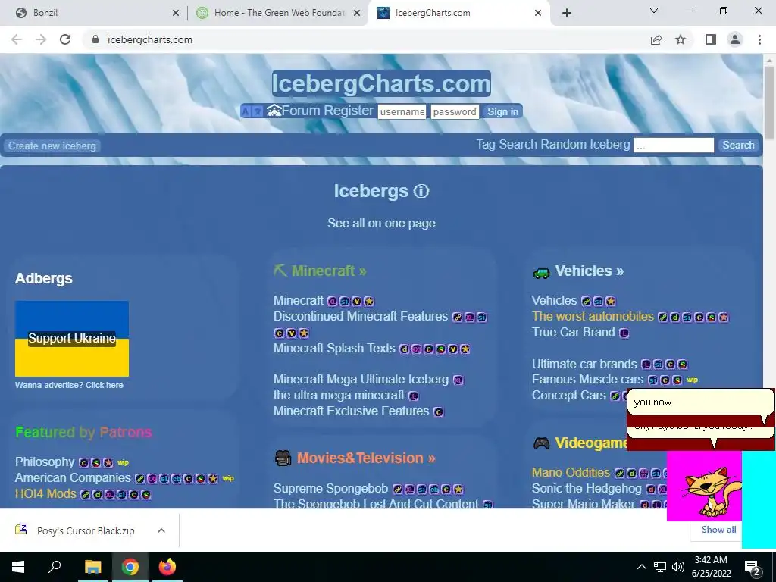Click Show all downloads
This screenshot has height=582, width=776.
click(718, 530)
